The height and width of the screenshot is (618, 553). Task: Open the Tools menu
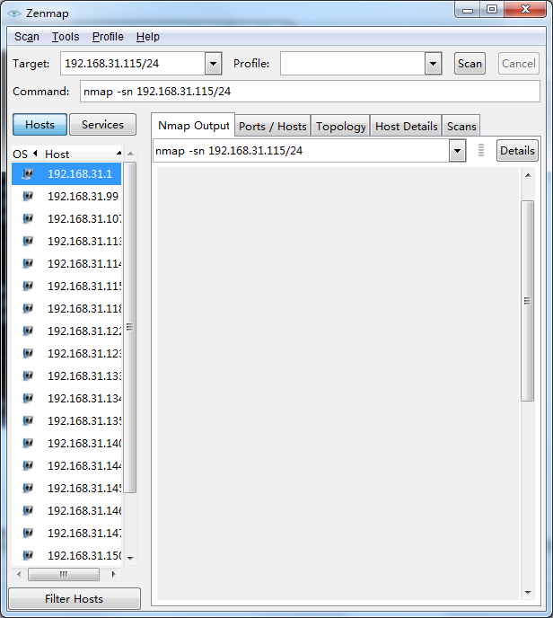(66, 37)
